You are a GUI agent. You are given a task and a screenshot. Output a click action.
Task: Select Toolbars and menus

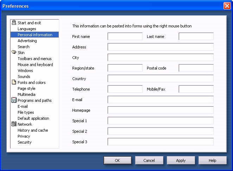(34, 59)
